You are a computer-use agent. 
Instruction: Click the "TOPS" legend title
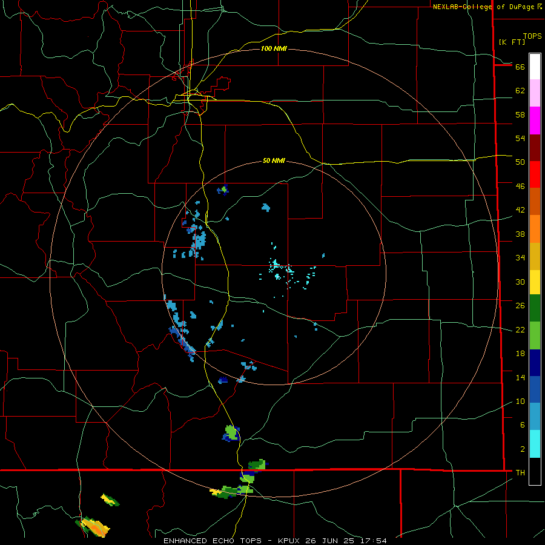[x=532, y=36]
